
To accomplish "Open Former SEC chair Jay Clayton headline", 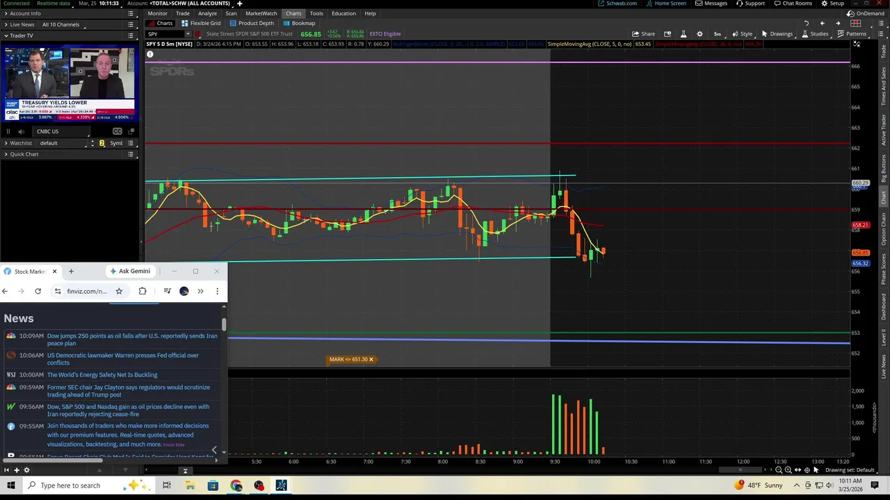I will (129, 391).
